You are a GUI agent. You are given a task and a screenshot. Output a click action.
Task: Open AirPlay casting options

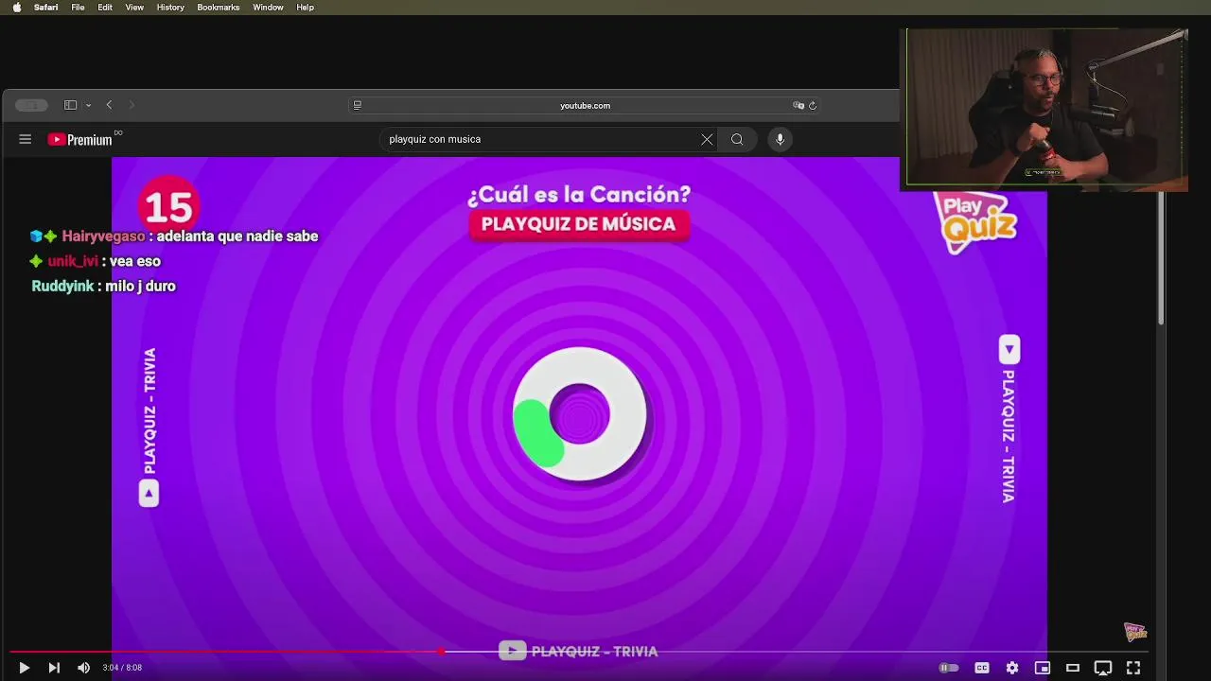coord(1103,668)
